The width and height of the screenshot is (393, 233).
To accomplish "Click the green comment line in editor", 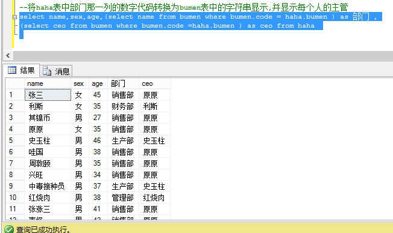I will pyautogui.click(x=184, y=7).
